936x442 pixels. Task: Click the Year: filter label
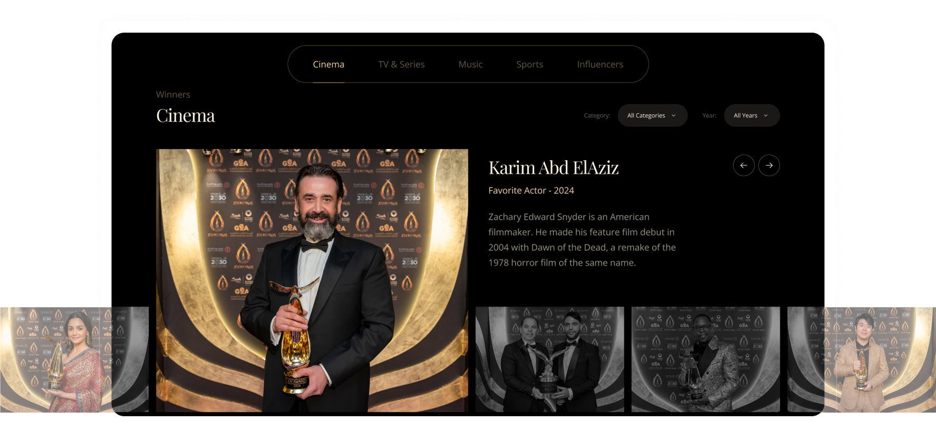pyautogui.click(x=709, y=115)
